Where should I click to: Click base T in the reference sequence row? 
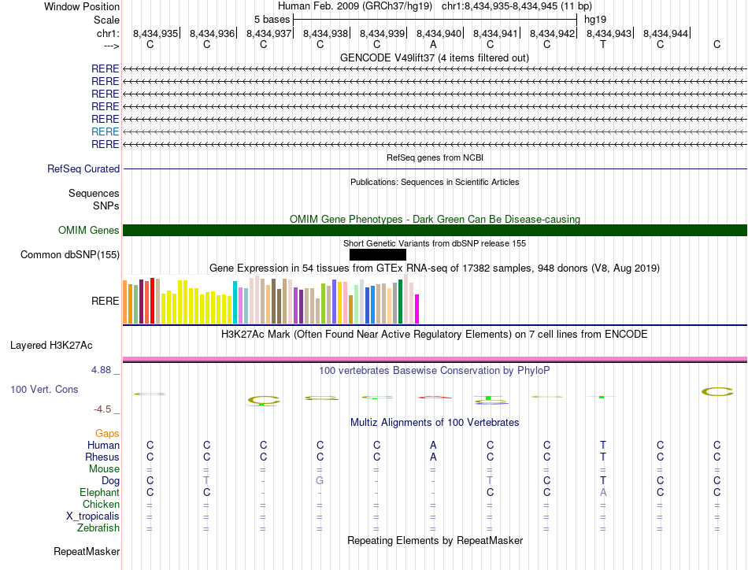[603, 44]
